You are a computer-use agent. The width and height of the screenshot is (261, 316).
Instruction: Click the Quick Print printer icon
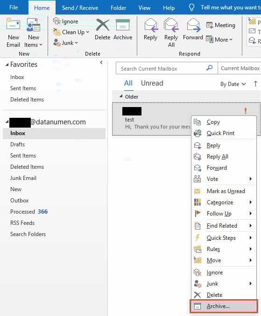(197, 133)
